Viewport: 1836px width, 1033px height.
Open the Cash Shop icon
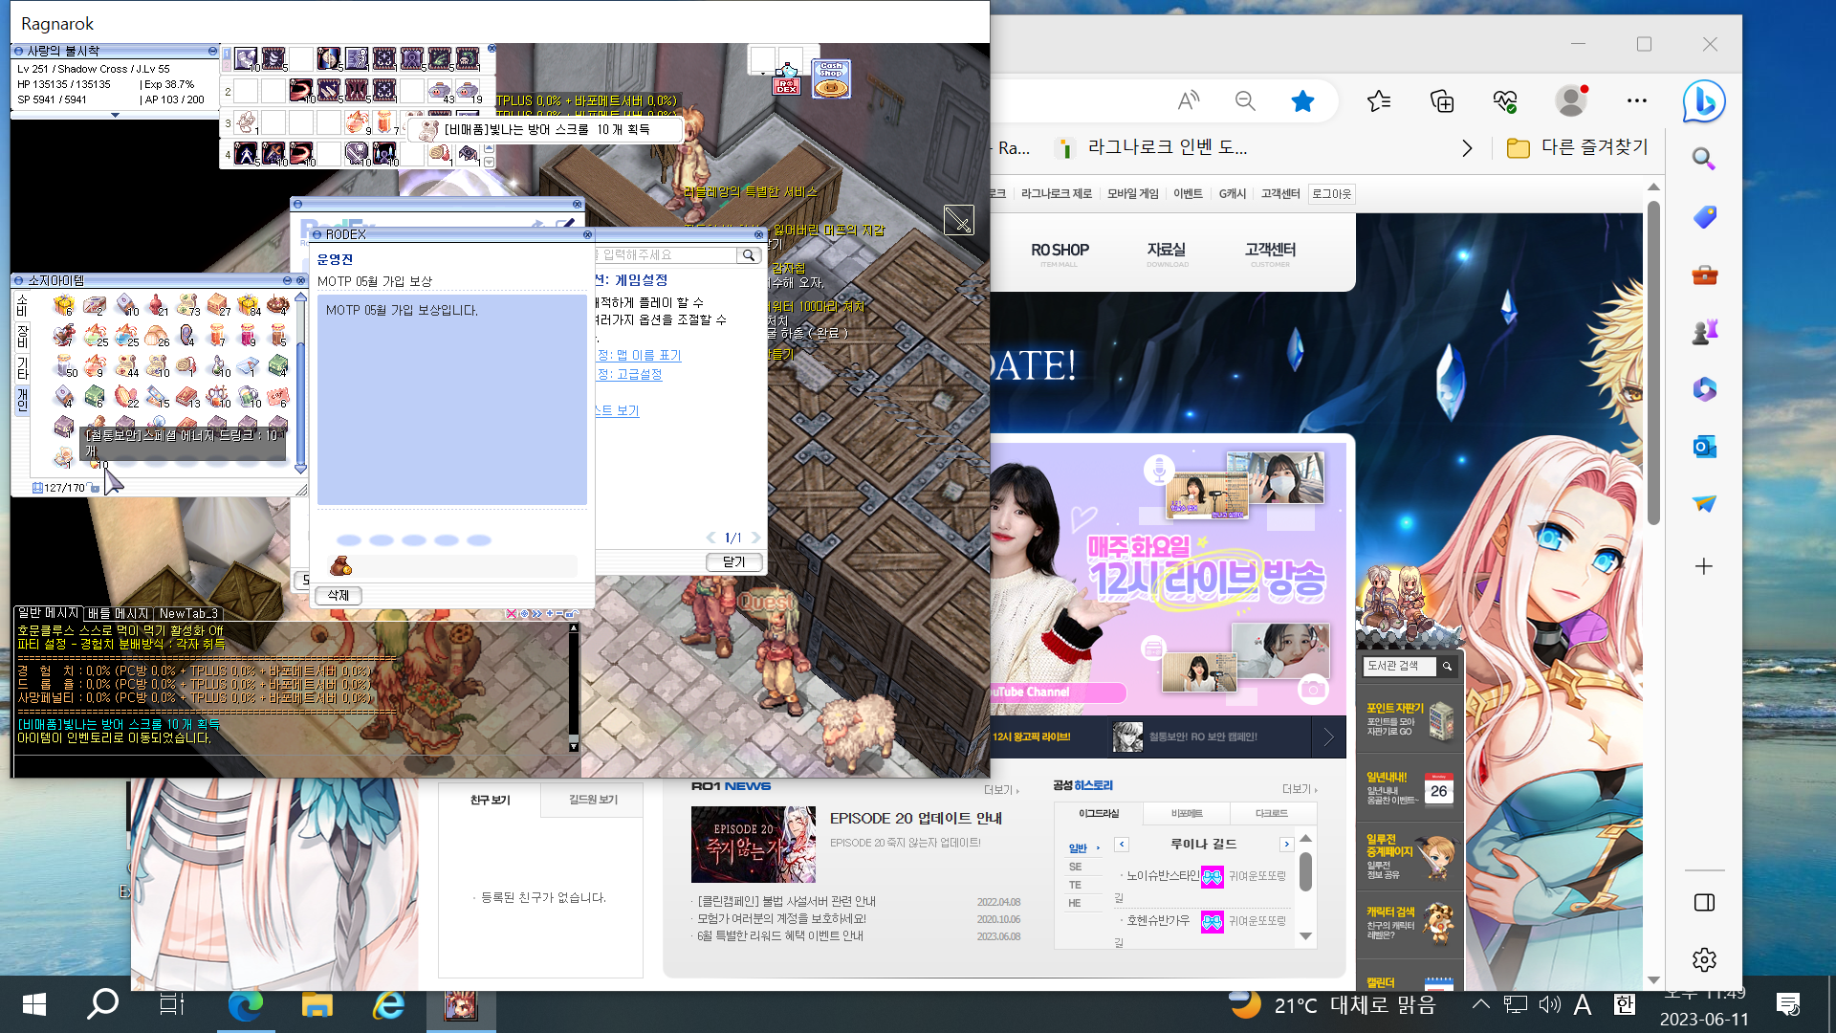click(831, 79)
